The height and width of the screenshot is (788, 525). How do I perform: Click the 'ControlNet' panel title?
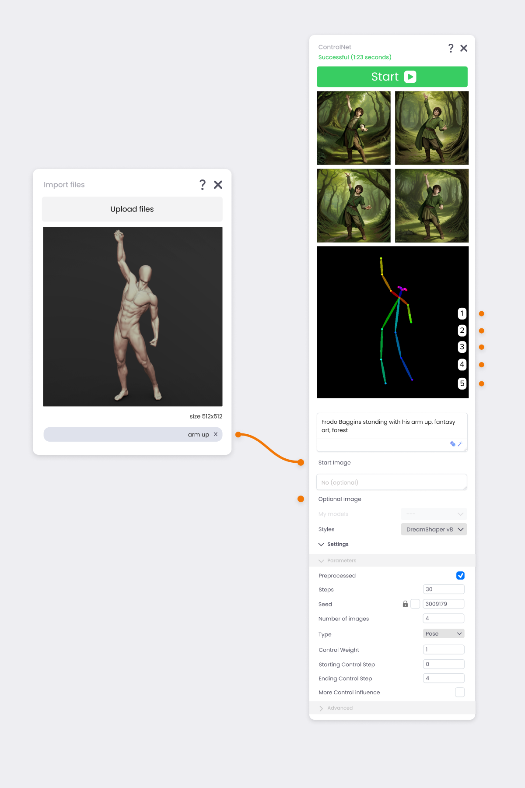[x=335, y=47]
